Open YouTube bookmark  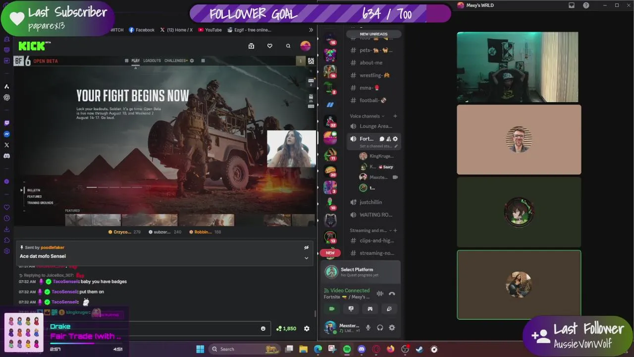[210, 30]
